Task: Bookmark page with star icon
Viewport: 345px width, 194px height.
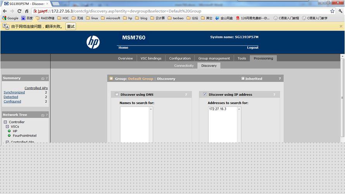Action: pyautogui.click(x=332, y=11)
